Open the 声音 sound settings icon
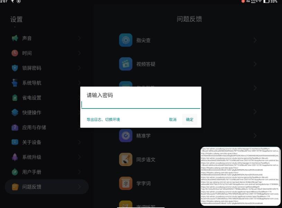This screenshot has height=208, width=282. pos(15,38)
